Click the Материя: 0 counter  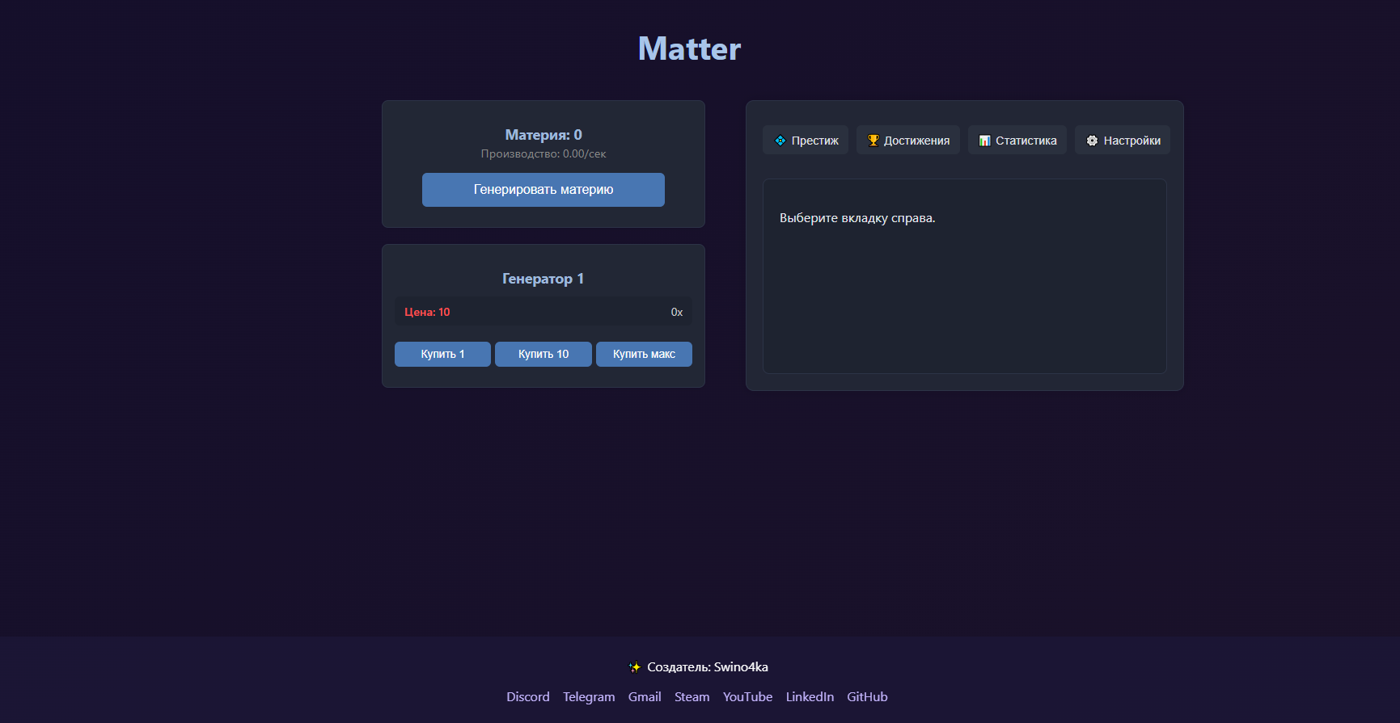point(544,135)
